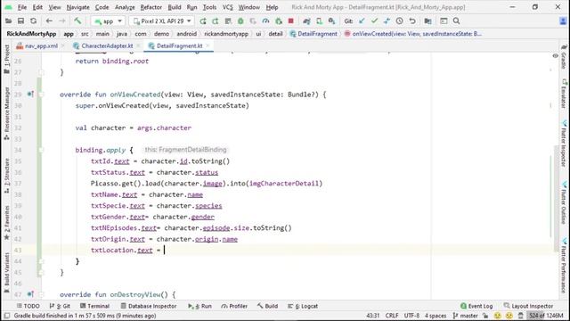Click the Sync/Reload from disk icon

(34, 21)
